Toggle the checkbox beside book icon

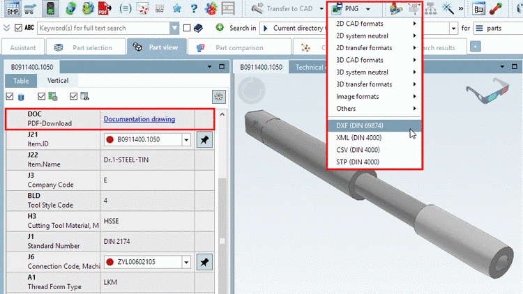pos(187,28)
